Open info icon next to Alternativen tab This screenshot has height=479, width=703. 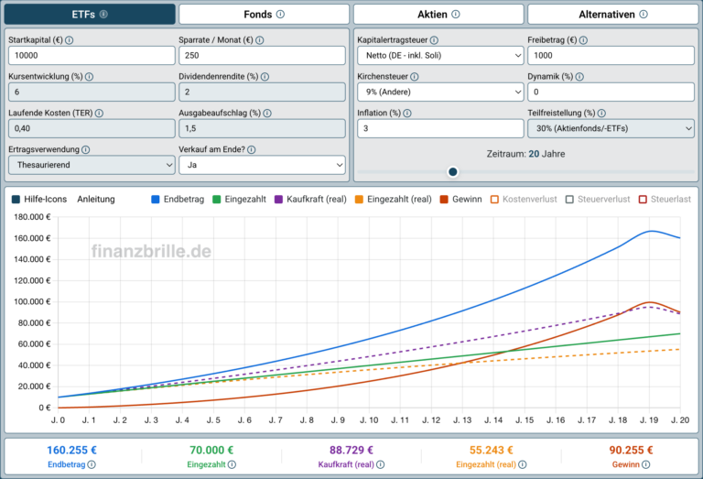(644, 15)
